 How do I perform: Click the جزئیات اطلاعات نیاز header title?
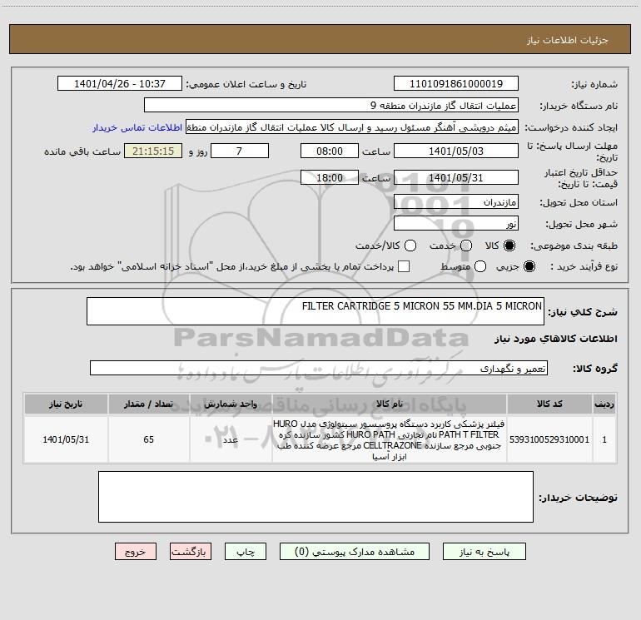tap(568, 40)
